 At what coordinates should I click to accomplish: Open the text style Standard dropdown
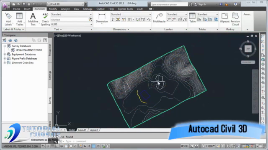[72, 15]
